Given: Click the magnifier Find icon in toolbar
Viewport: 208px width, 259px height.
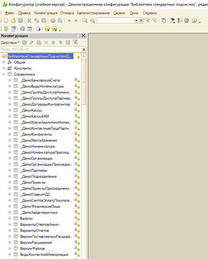Looking at the screenshot, I should (93, 21).
